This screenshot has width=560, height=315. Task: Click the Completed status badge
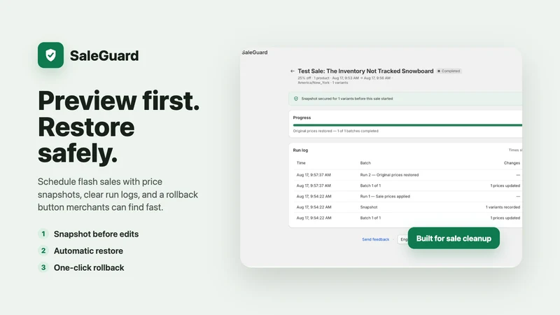(449, 71)
